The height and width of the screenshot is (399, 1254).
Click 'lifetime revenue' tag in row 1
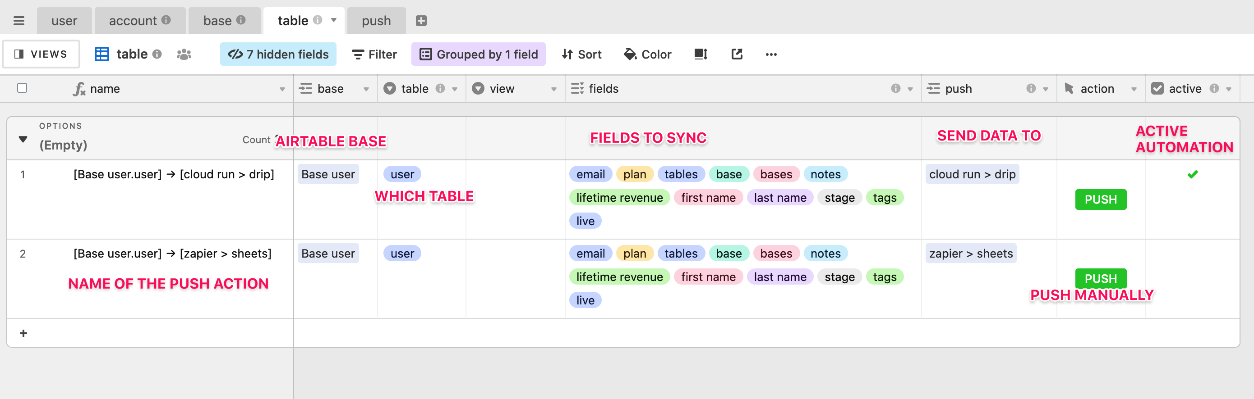click(619, 198)
